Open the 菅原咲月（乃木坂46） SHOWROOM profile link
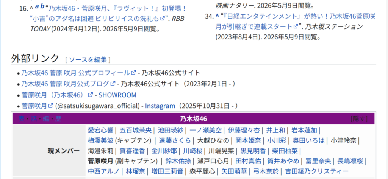This screenshot has height=179, width=388. pos(57,95)
